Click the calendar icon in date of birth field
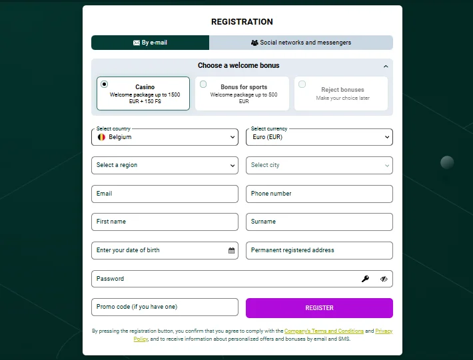 (231, 251)
